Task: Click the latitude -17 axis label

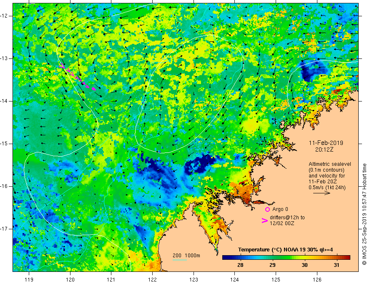Action: click(4, 229)
